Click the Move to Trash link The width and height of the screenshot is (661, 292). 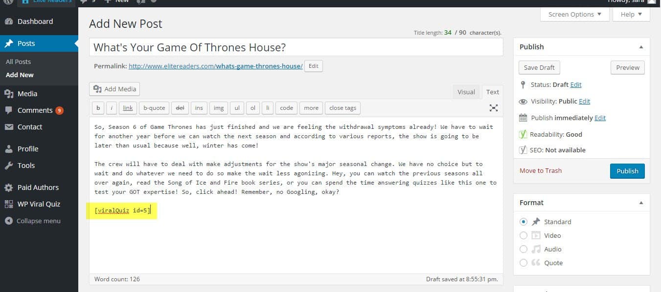(541, 170)
